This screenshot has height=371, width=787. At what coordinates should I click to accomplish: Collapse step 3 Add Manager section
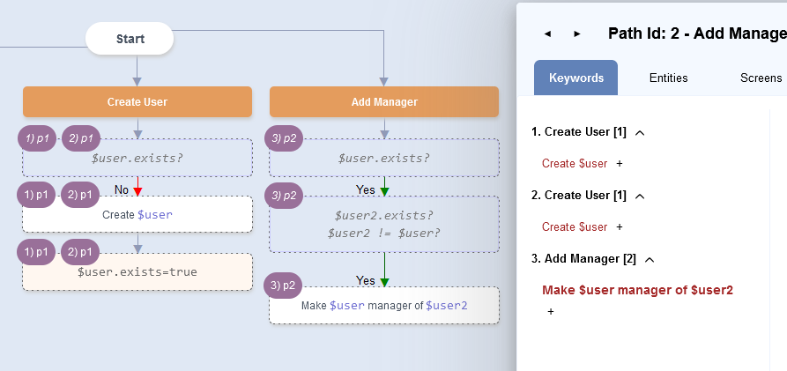coord(650,259)
